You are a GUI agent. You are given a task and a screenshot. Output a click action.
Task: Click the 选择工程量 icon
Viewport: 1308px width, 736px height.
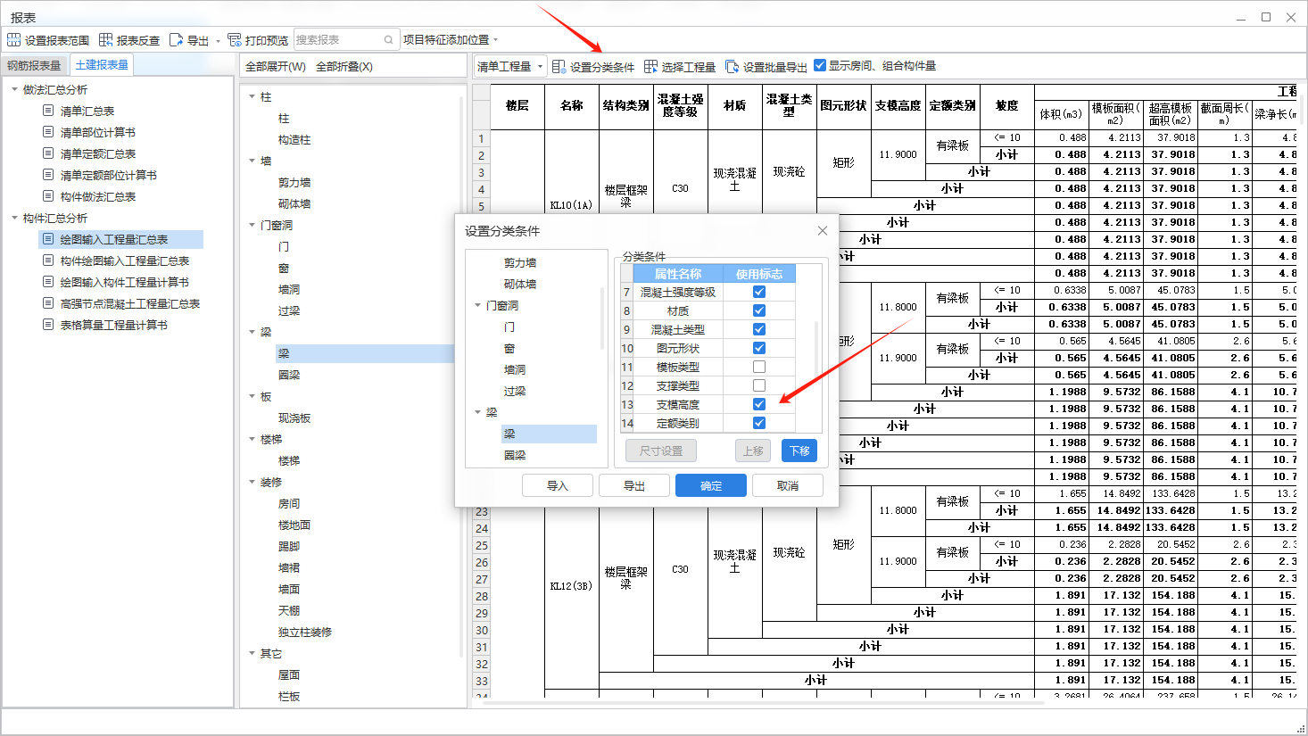[650, 67]
